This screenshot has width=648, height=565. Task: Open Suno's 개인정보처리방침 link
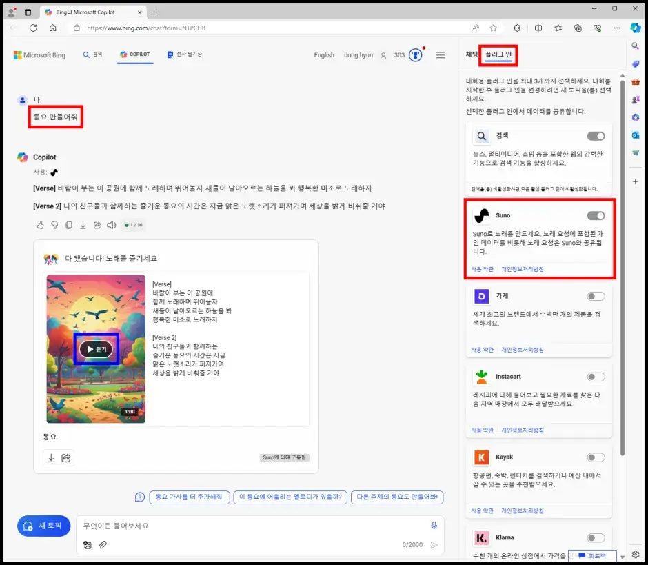click(523, 269)
